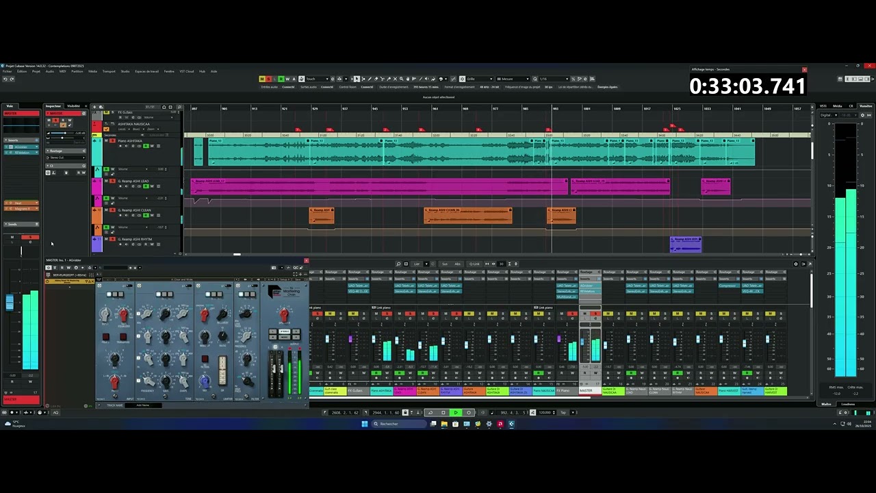Click the Stereo button in TG Mastering Chain
876x493 pixels.
pos(285,331)
